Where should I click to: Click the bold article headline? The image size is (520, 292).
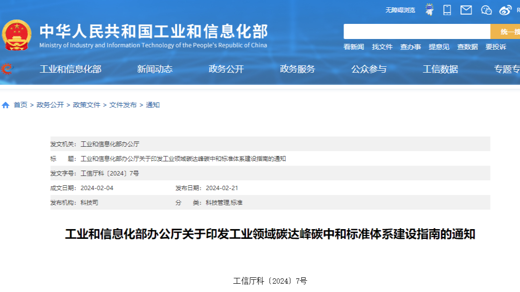(x=270, y=234)
